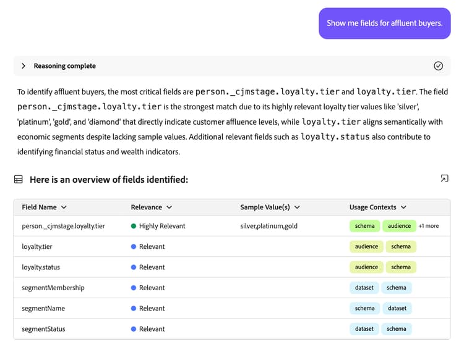Open Sample Value(s) column dropdown
The height and width of the screenshot is (347, 464).
(x=297, y=207)
